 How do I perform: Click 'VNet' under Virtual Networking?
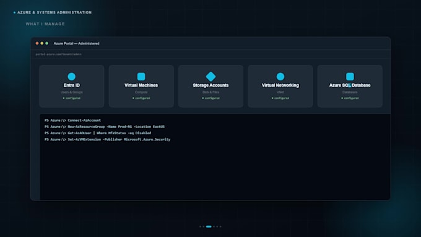coord(280,92)
